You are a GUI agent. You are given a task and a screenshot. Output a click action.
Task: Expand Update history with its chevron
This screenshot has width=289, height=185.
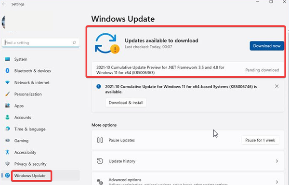click(277, 161)
